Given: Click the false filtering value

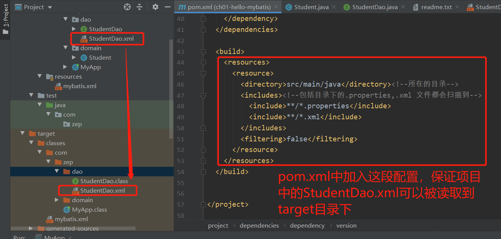Looking at the screenshot, I should [297, 139].
